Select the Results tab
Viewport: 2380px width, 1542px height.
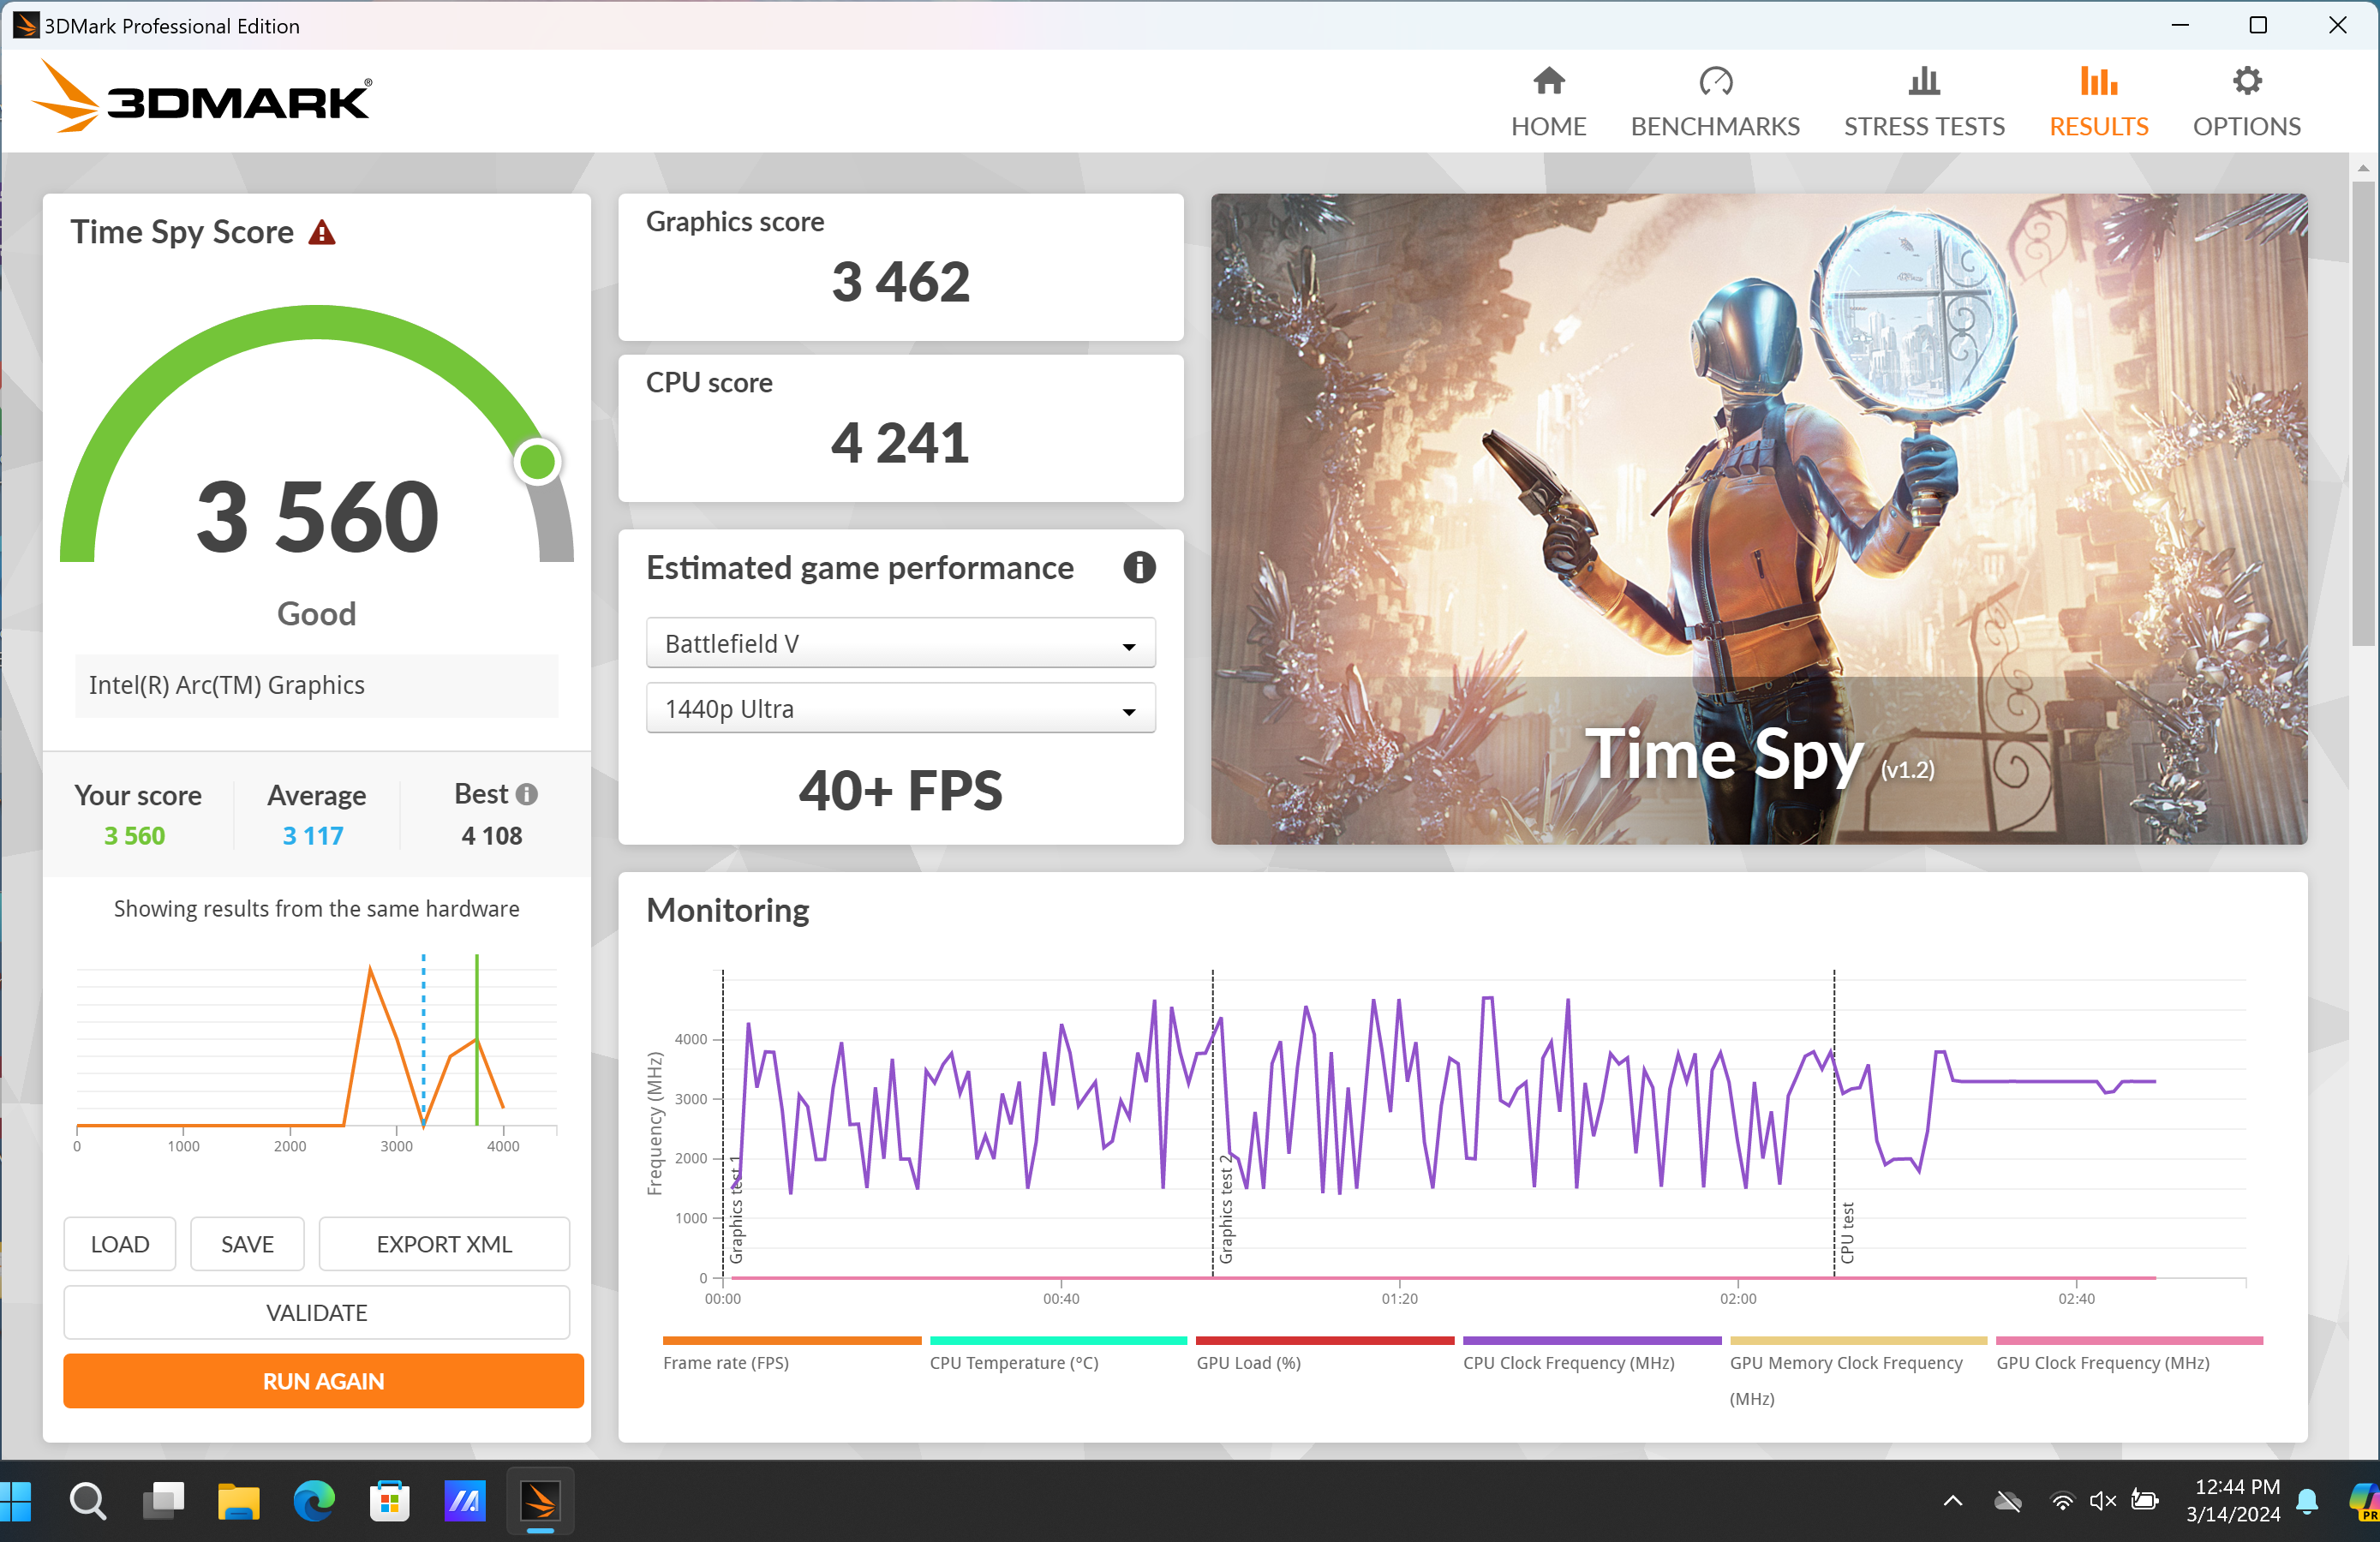pyautogui.click(x=2099, y=102)
